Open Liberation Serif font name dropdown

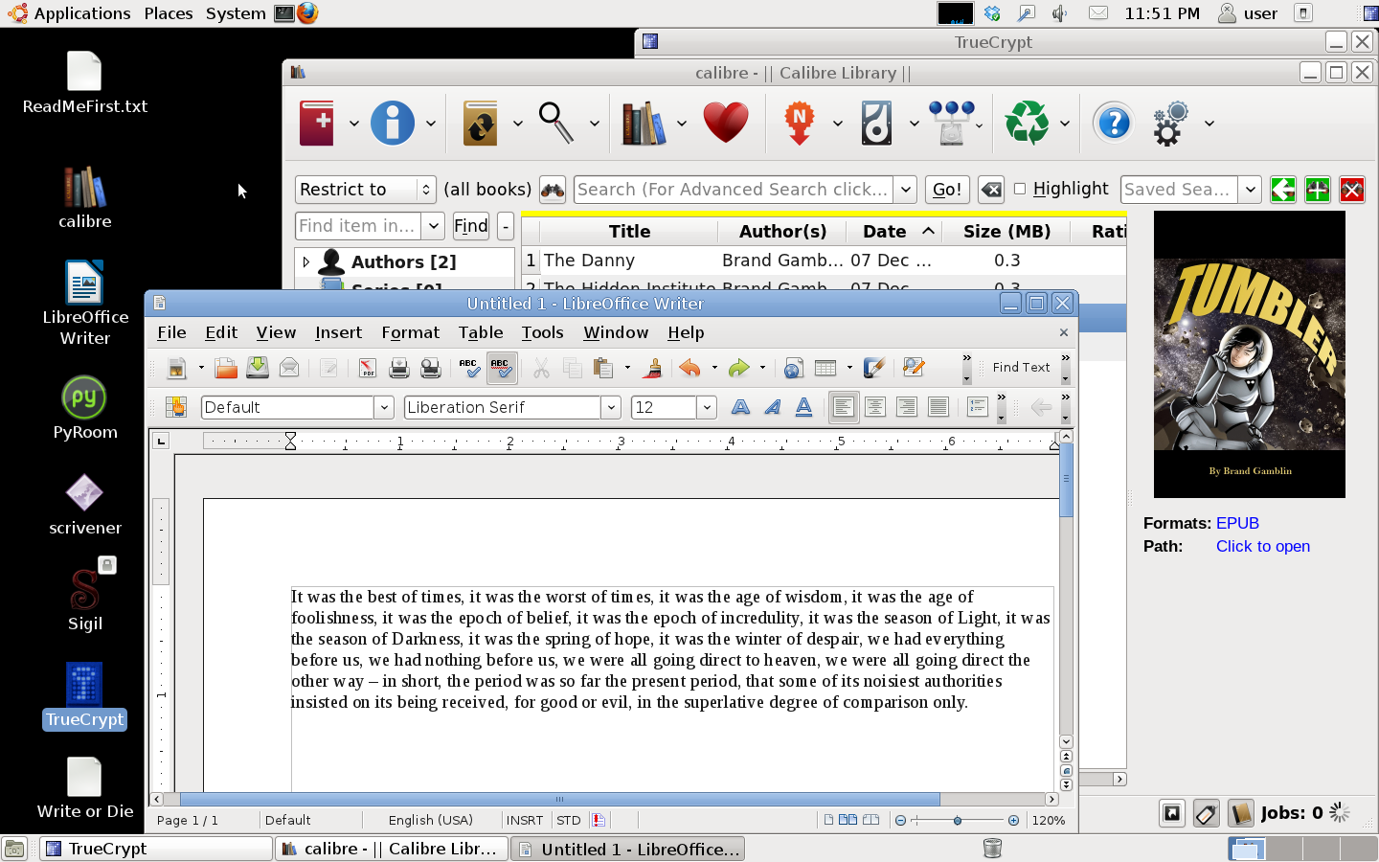coord(611,407)
